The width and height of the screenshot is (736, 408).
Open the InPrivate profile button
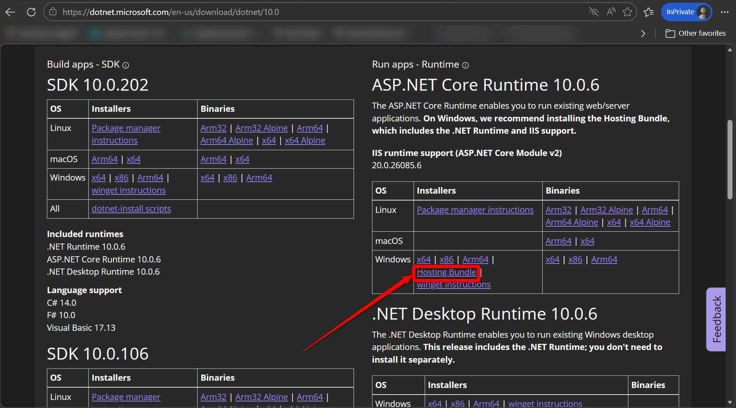point(686,12)
